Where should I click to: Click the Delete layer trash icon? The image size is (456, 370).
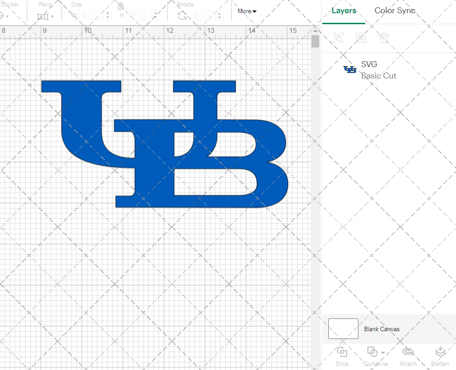[384, 38]
